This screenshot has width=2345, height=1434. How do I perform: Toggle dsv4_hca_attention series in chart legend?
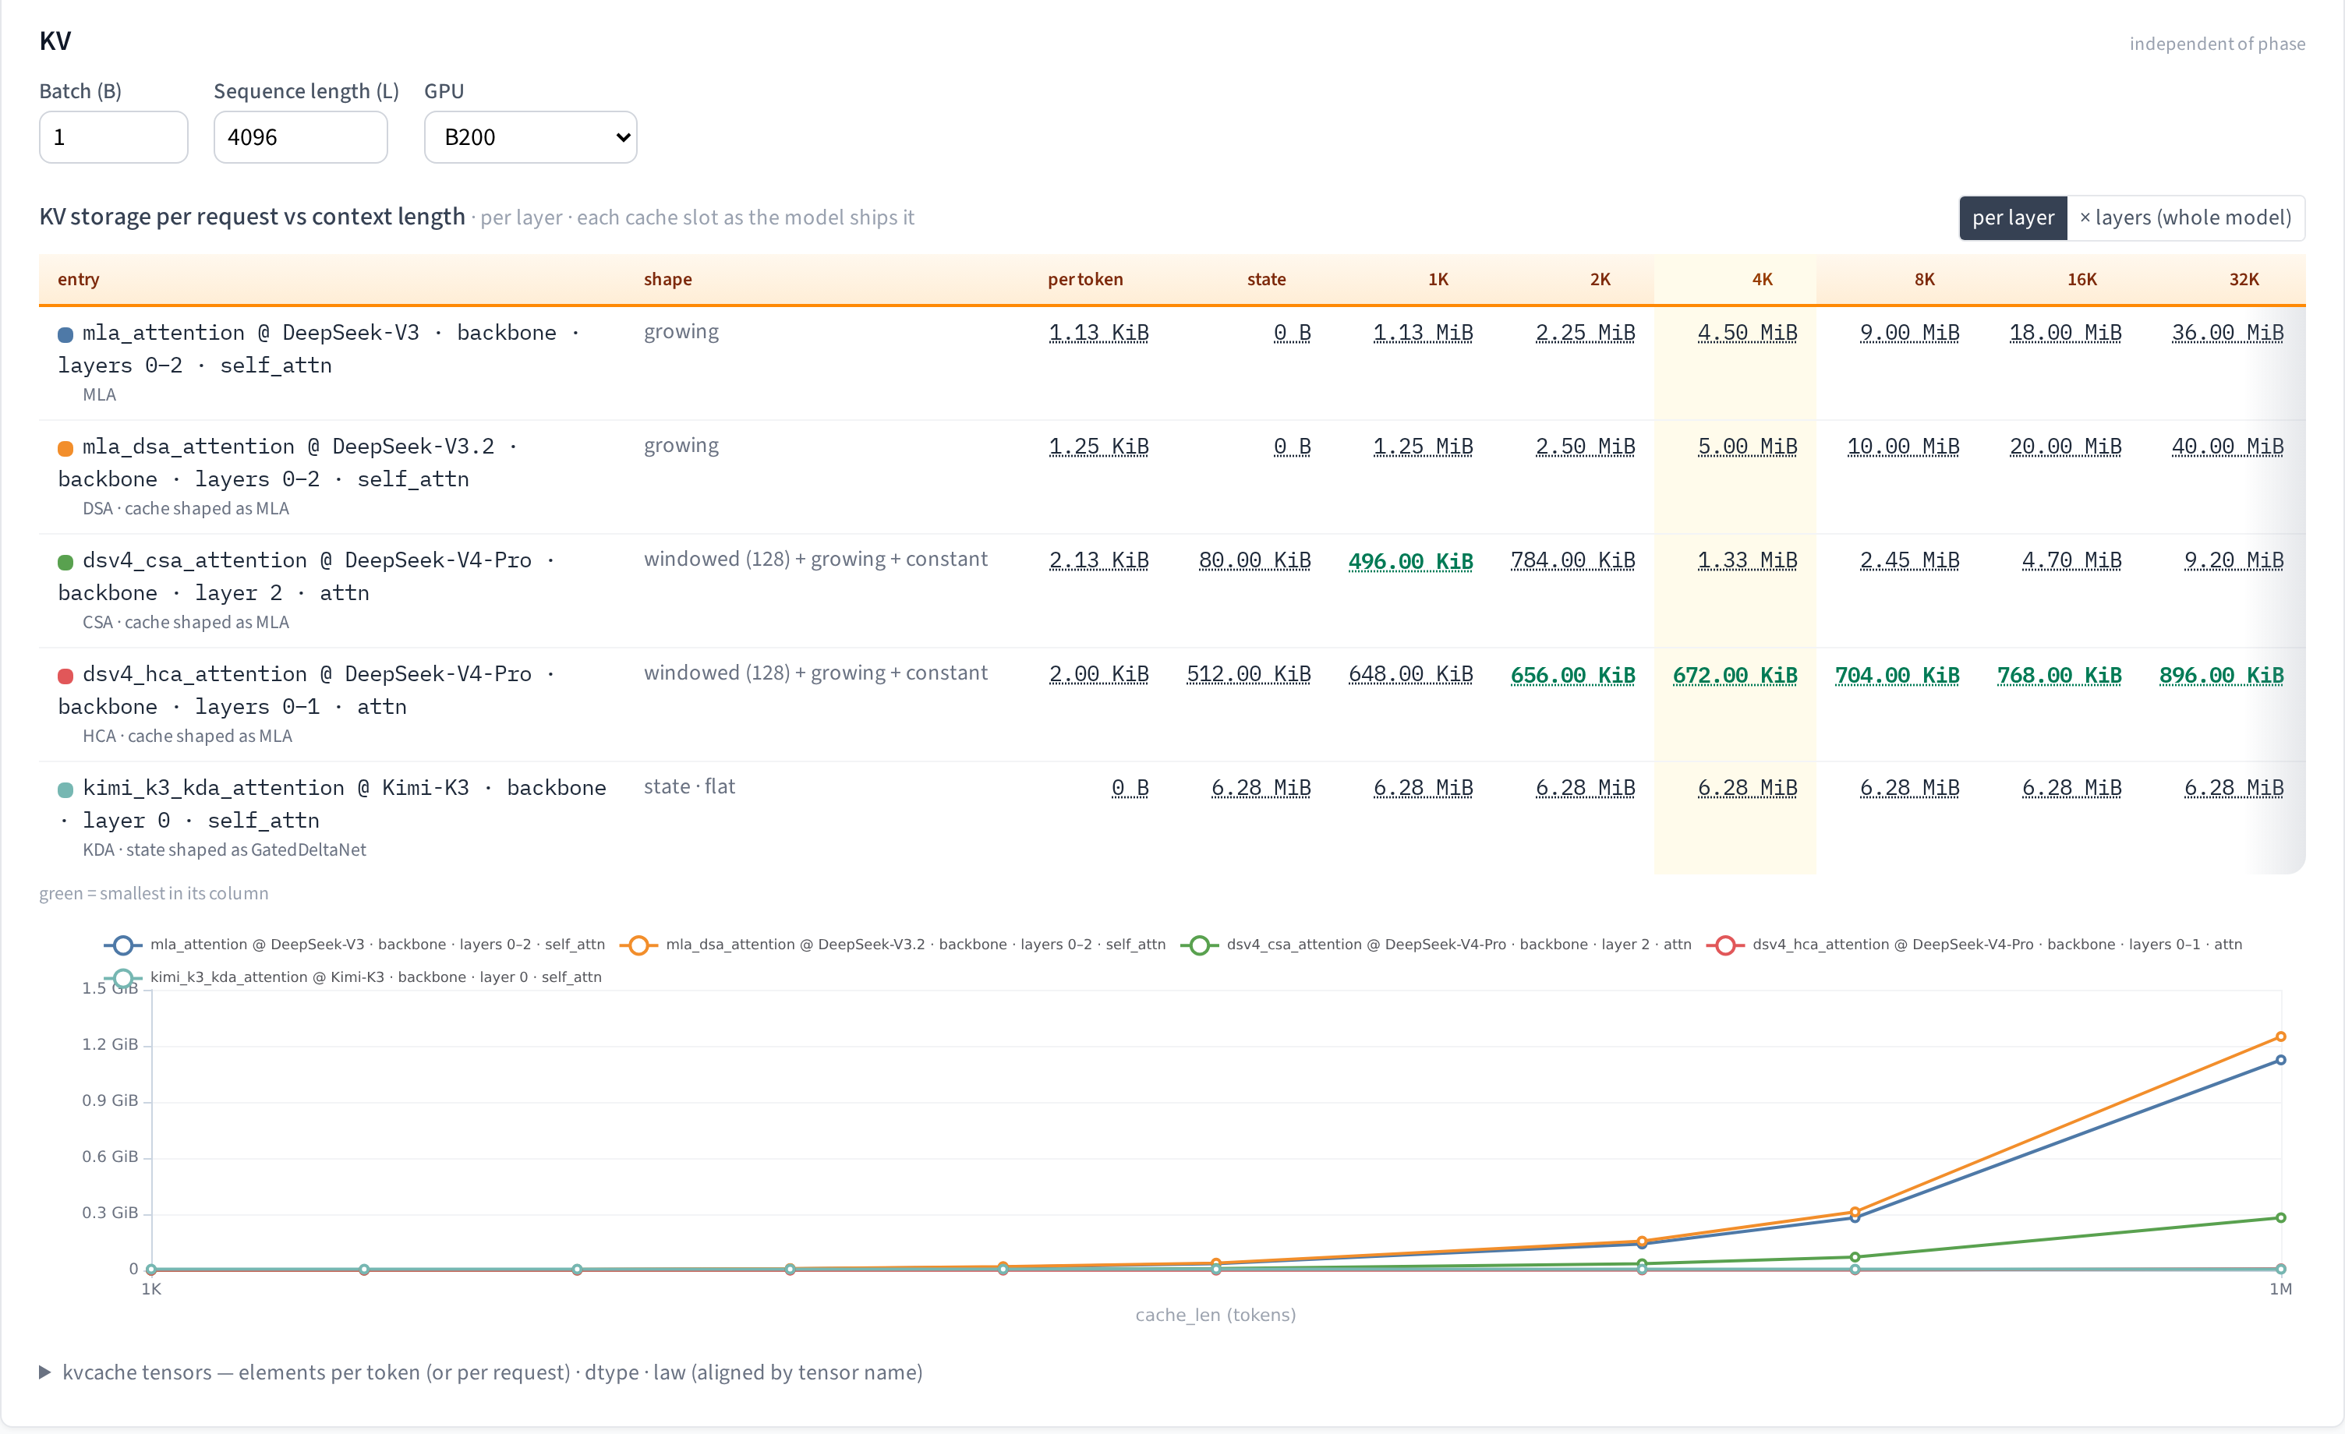(1975, 945)
